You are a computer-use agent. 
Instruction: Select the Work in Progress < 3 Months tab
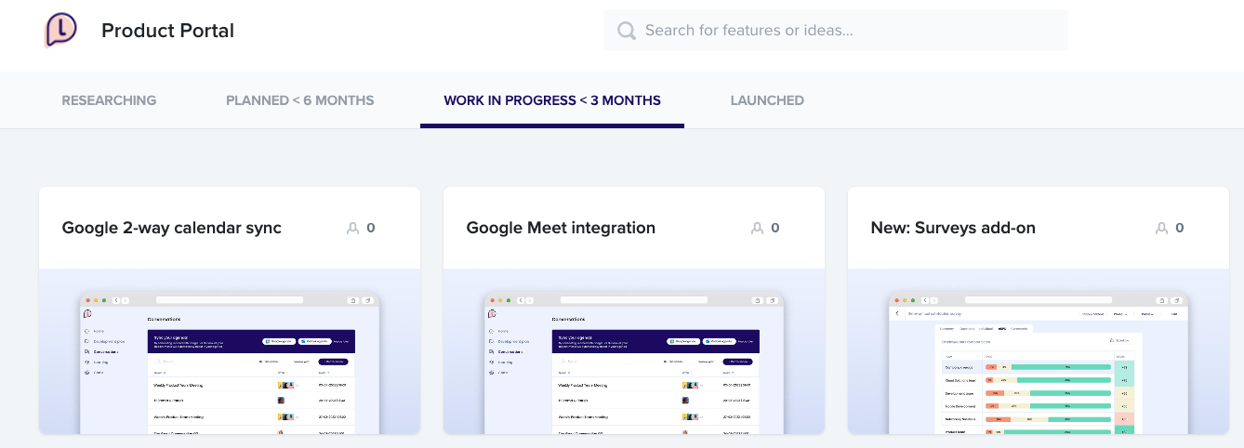click(552, 100)
